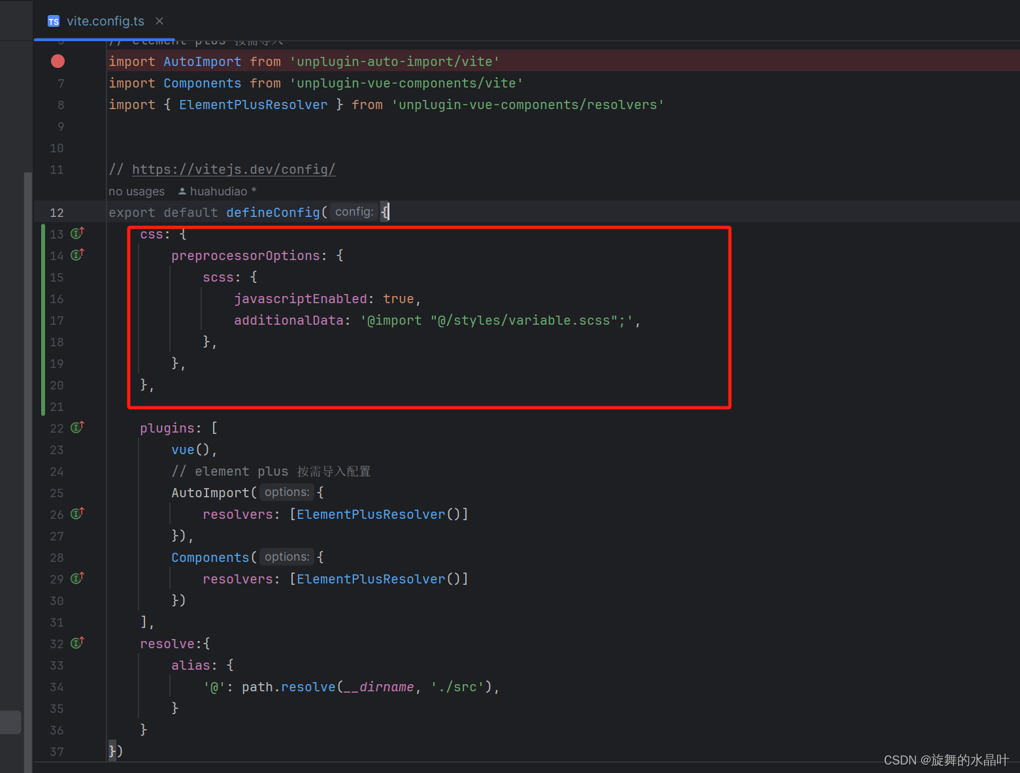Click the author person icon beside huahudiao
Viewport: 1020px width, 773px height.
coord(182,191)
